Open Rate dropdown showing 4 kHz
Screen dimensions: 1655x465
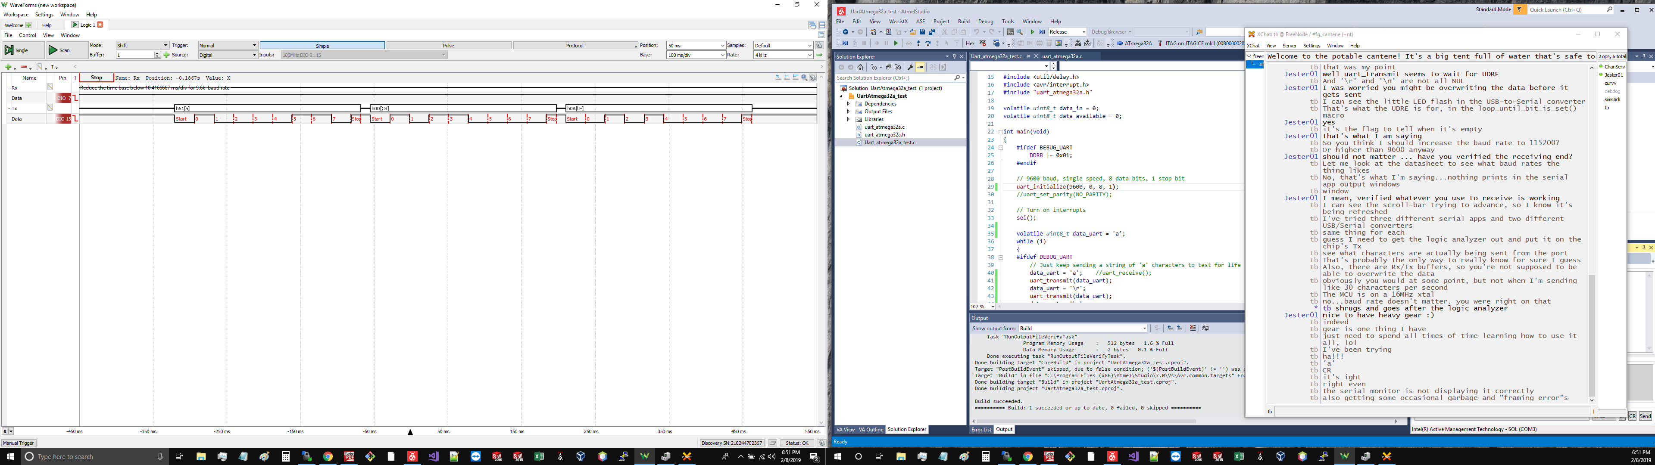(x=784, y=55)
